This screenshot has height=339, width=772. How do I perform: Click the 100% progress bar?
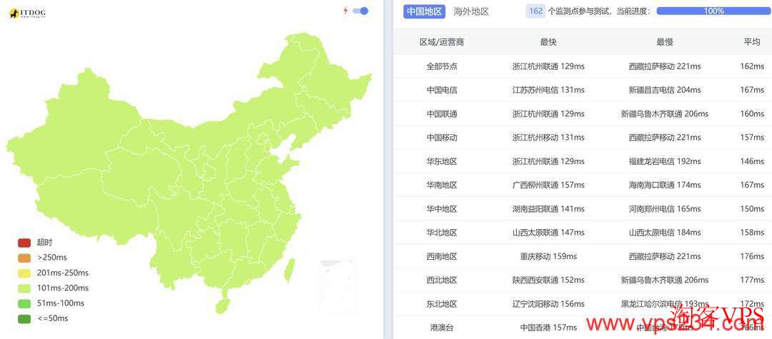coord(713,11)
